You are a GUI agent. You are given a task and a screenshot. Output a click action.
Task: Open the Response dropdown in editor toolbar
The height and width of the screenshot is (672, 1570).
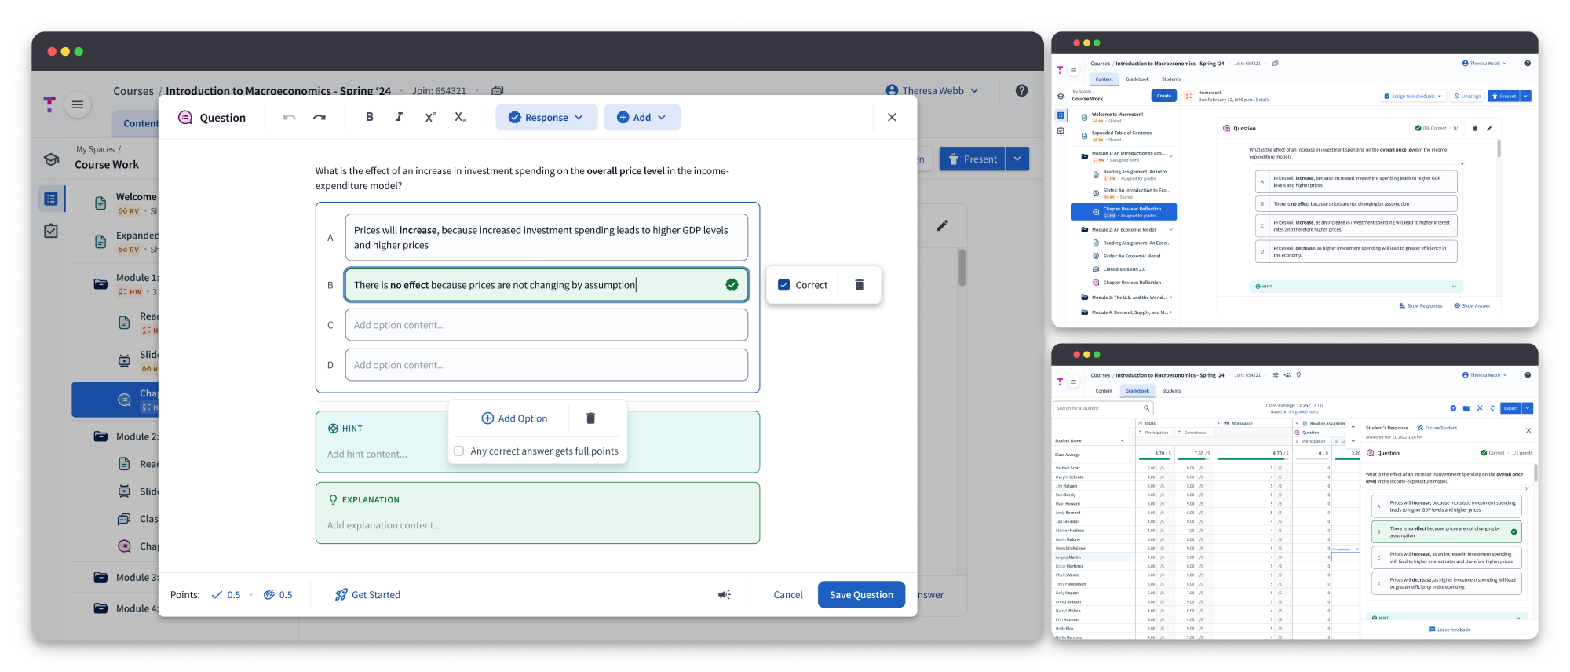point(546,117)
